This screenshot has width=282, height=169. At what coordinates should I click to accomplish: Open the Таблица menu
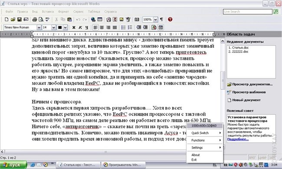[94, 12]
